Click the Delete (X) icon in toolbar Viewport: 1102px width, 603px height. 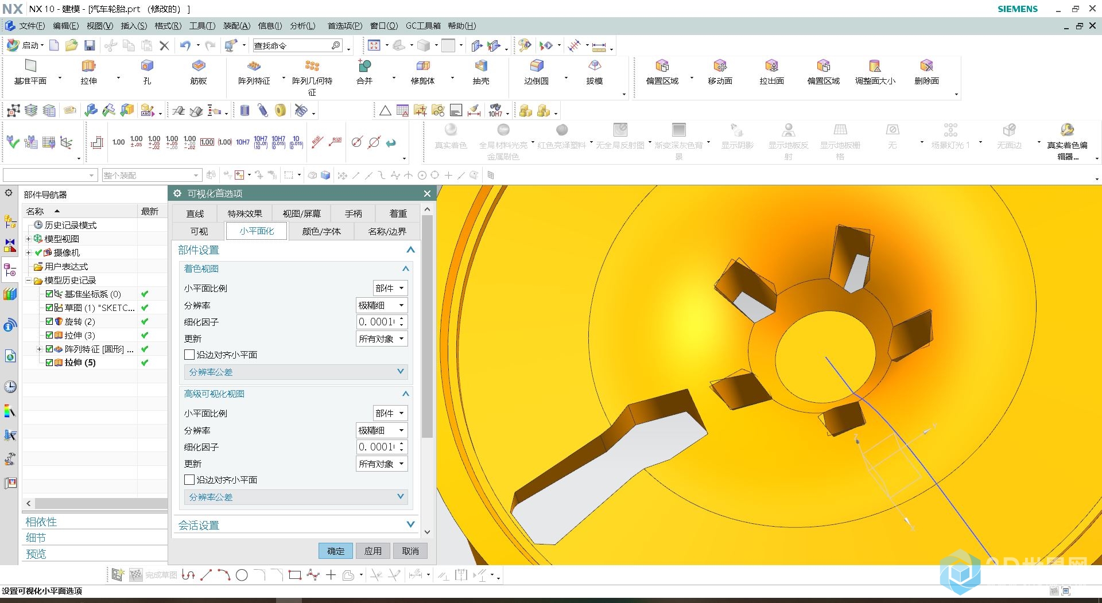pos(164,45)
